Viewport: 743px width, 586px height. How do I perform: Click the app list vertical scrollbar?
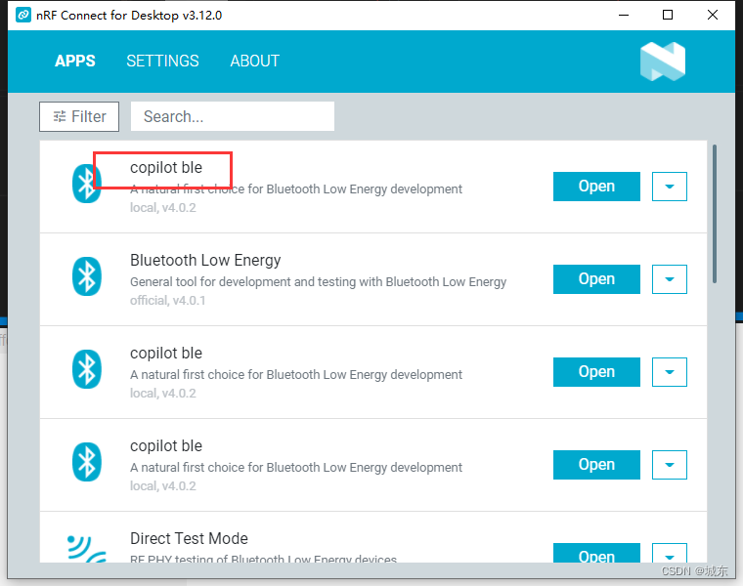coord(714,214)
